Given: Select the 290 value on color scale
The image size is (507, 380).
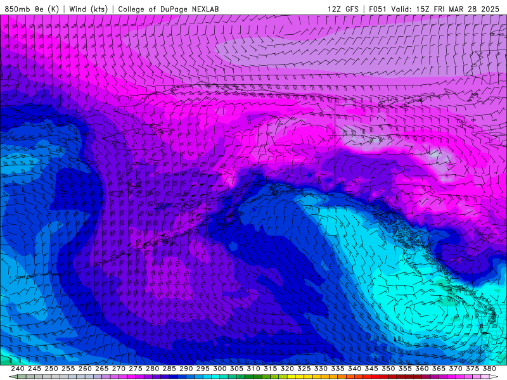Looking at the screenshot, I should click(x=186, y=369).
